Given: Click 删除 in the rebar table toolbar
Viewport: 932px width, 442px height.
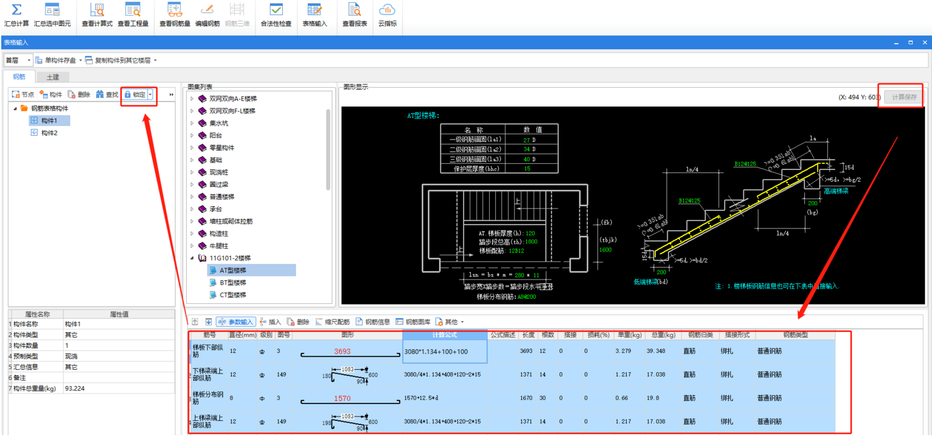Looking at the screenshot, I should 298,322.
